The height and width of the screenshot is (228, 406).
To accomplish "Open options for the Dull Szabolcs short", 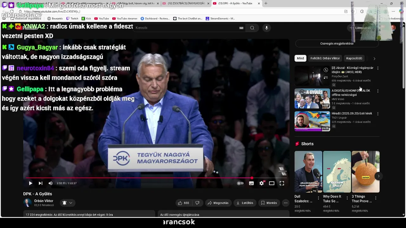I will [x=318, y=198].
